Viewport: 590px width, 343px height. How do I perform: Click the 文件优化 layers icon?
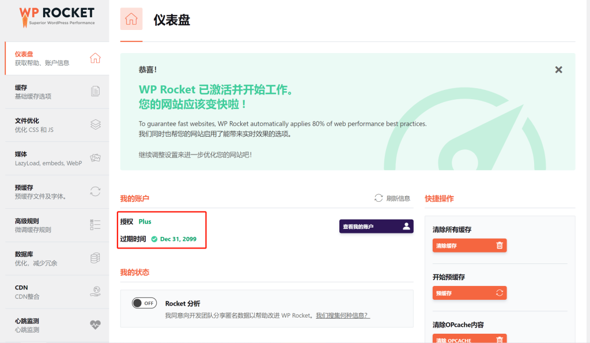click(96, 125)
